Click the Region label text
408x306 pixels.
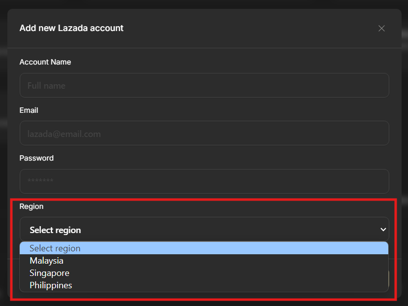(32, 206)
